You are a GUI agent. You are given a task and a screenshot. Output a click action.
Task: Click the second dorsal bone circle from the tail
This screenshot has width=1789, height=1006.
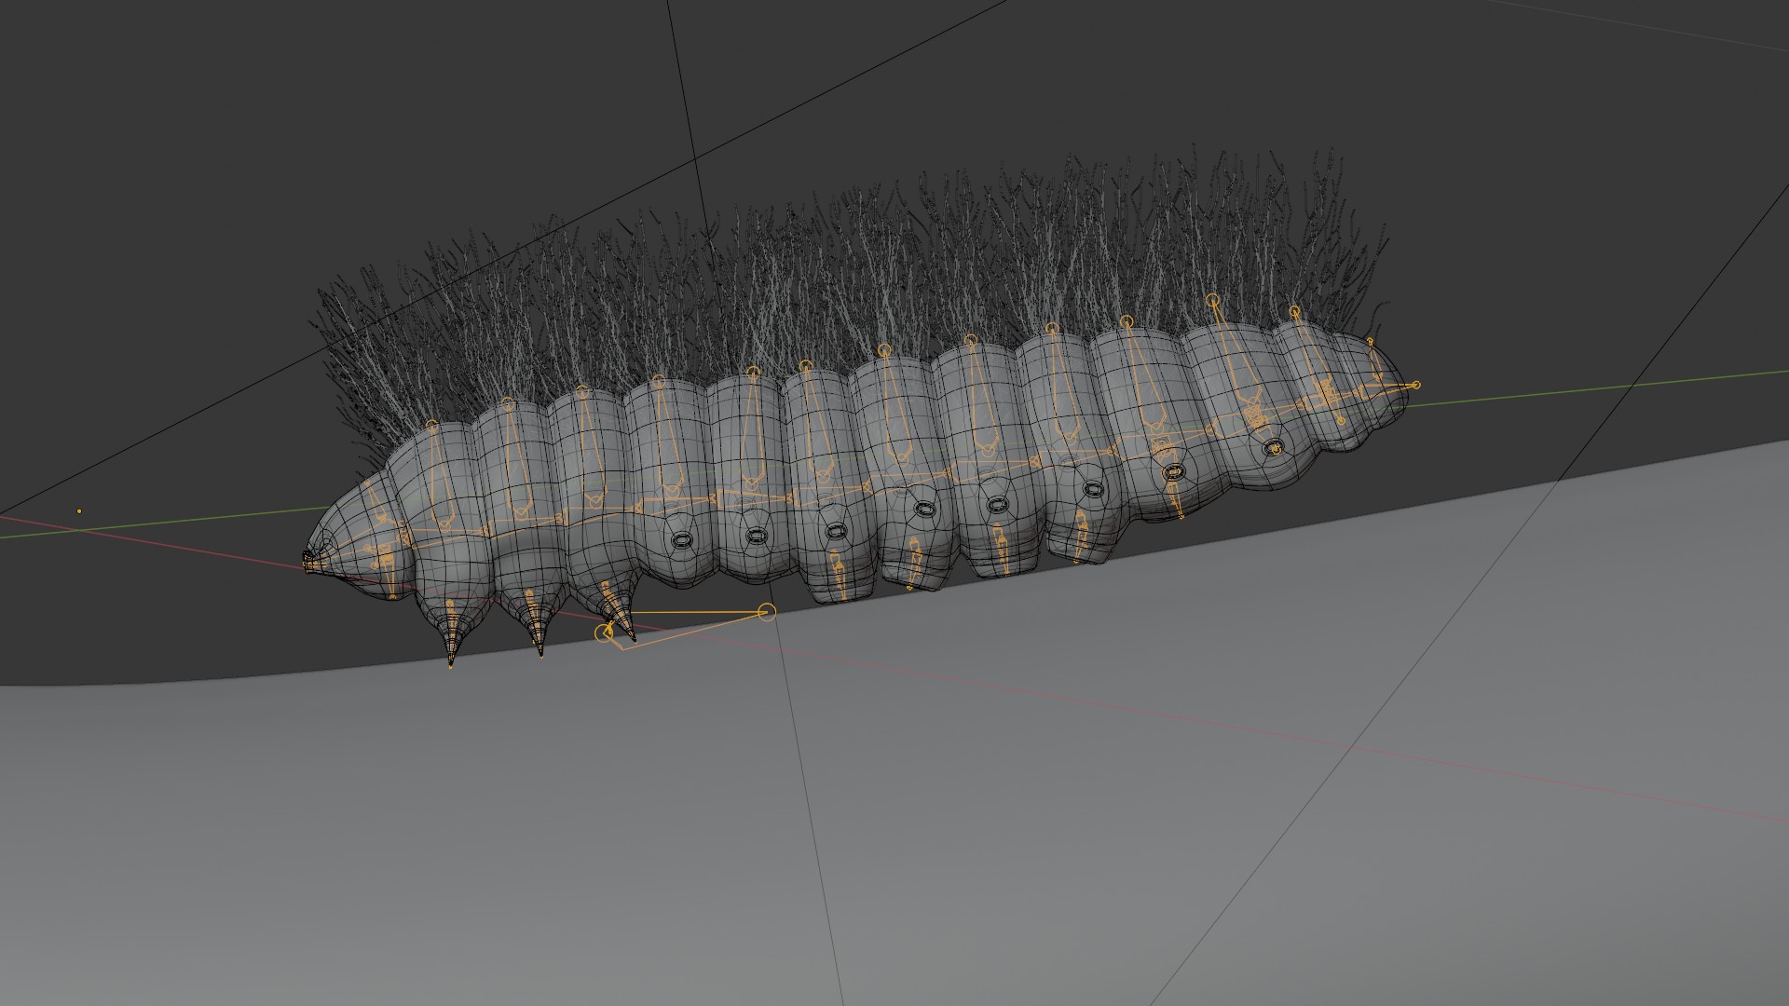(x=1295, y=311)
